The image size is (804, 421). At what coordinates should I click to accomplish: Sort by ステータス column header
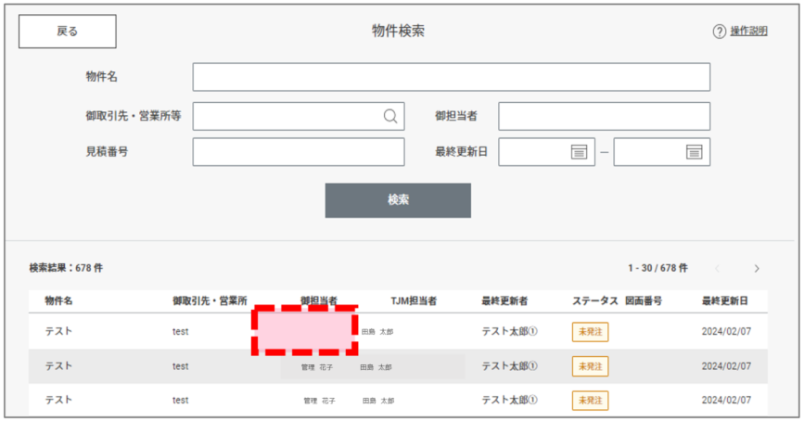594,301
